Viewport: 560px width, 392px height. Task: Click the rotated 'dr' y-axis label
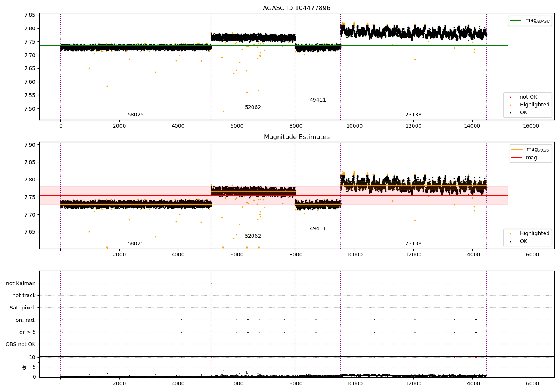point(24,367)
